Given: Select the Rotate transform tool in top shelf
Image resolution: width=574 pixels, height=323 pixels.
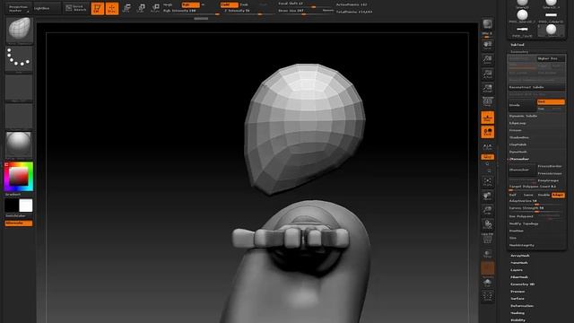Looking at the screenshot, I should pyautogui.click(x=155, y=8).
